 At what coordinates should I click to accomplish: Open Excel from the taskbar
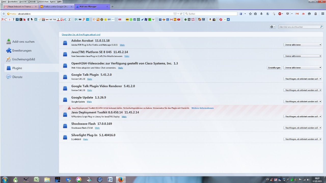coord(36,179)
